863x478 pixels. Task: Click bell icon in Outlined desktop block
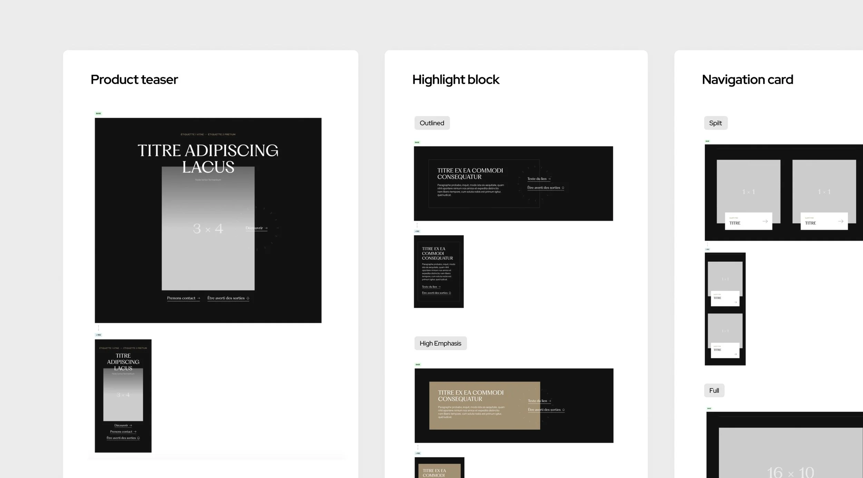coord(563,188)
